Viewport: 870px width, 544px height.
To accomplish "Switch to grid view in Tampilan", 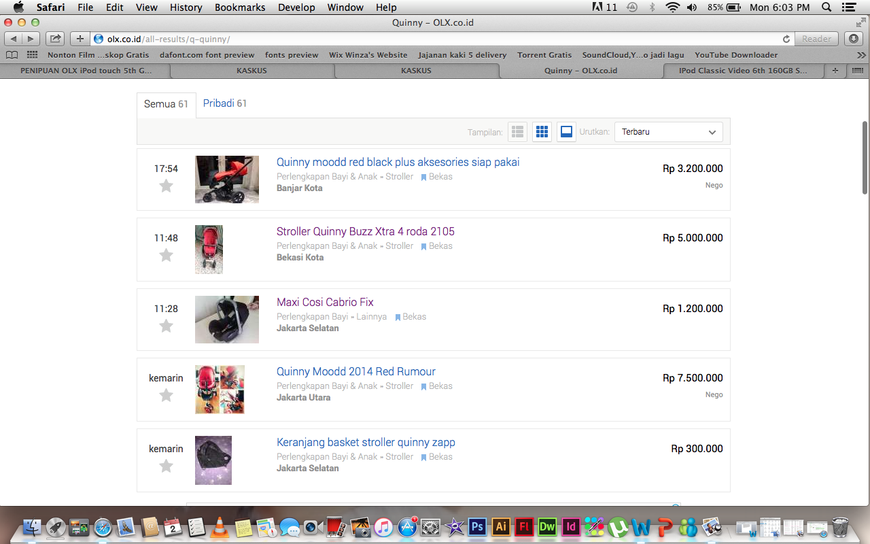I will pos(542,132).
